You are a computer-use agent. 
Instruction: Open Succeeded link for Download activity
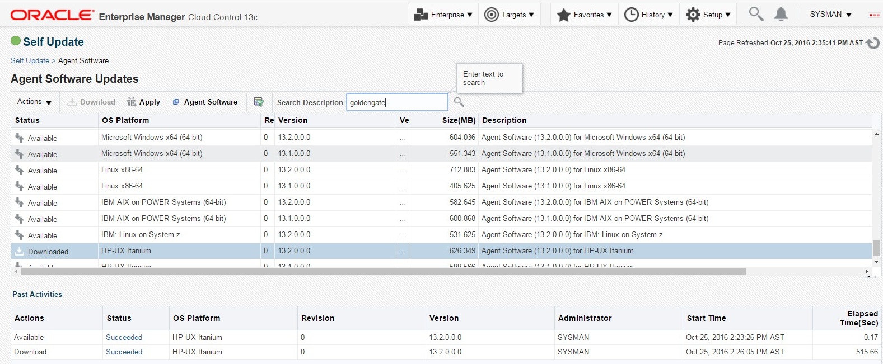[124, 352]
